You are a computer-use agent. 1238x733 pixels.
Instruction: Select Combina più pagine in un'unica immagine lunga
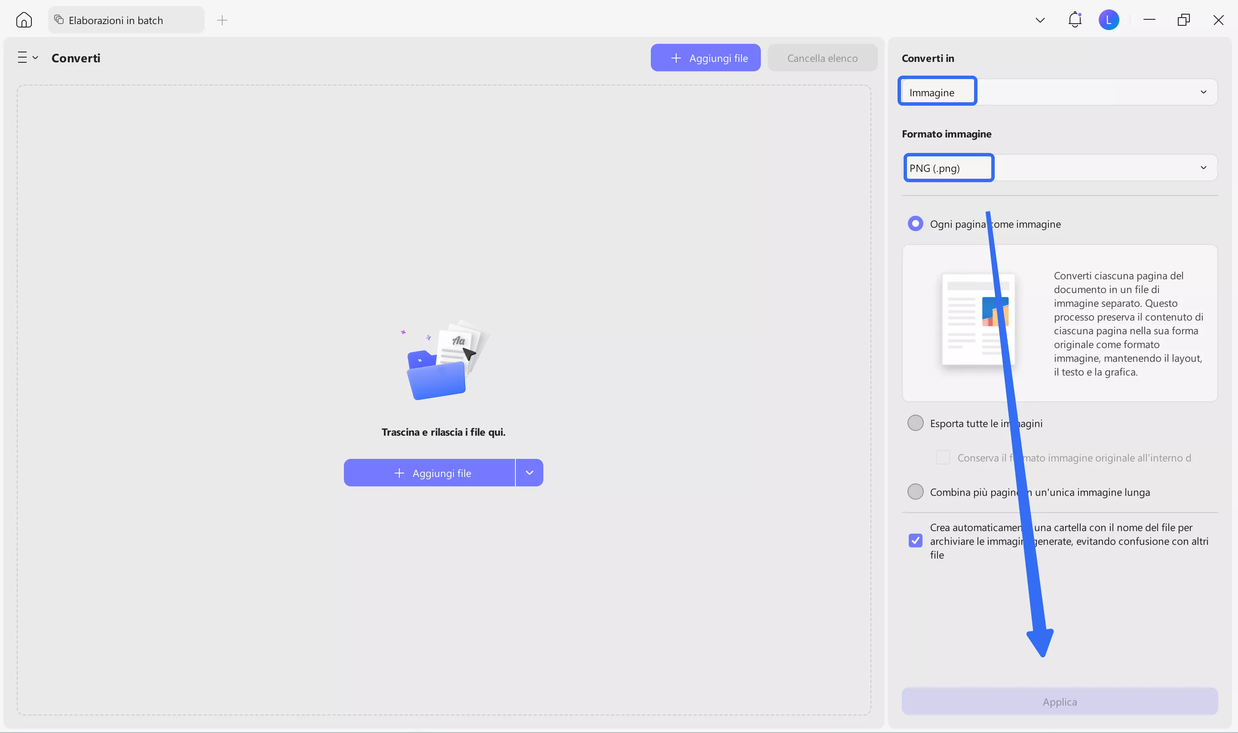point(916,492)
